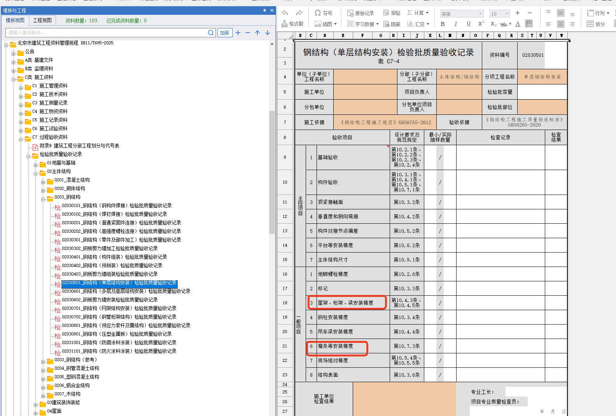Toggle bold formatting
Viewport: 616px width, 416px height.
pos(443,24)
